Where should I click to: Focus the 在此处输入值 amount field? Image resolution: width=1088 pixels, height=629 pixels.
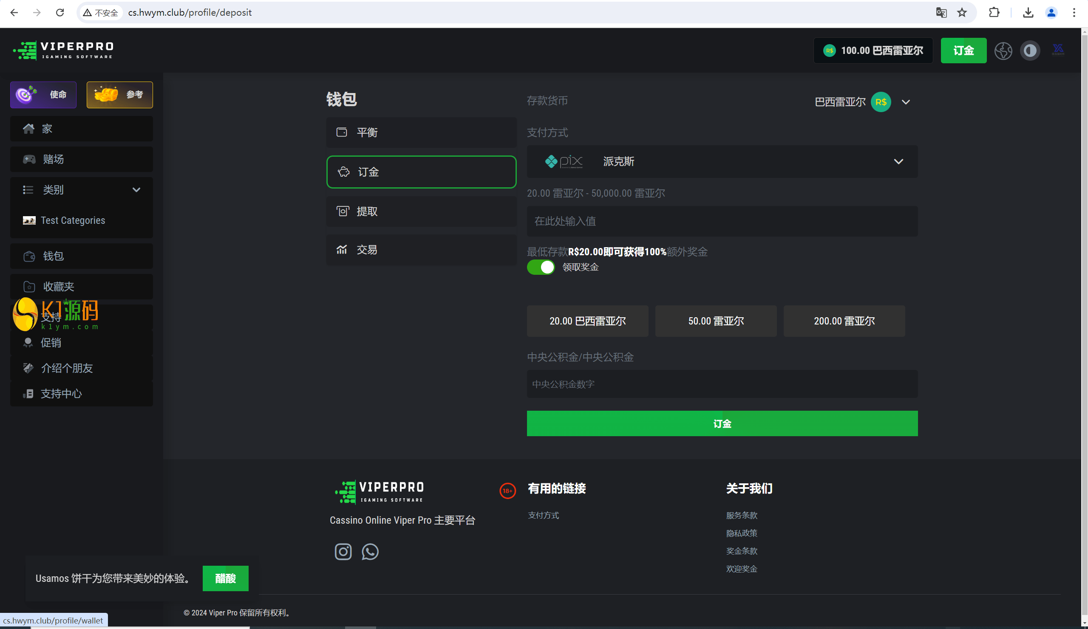pyautogui.click(x=722, y=221)
